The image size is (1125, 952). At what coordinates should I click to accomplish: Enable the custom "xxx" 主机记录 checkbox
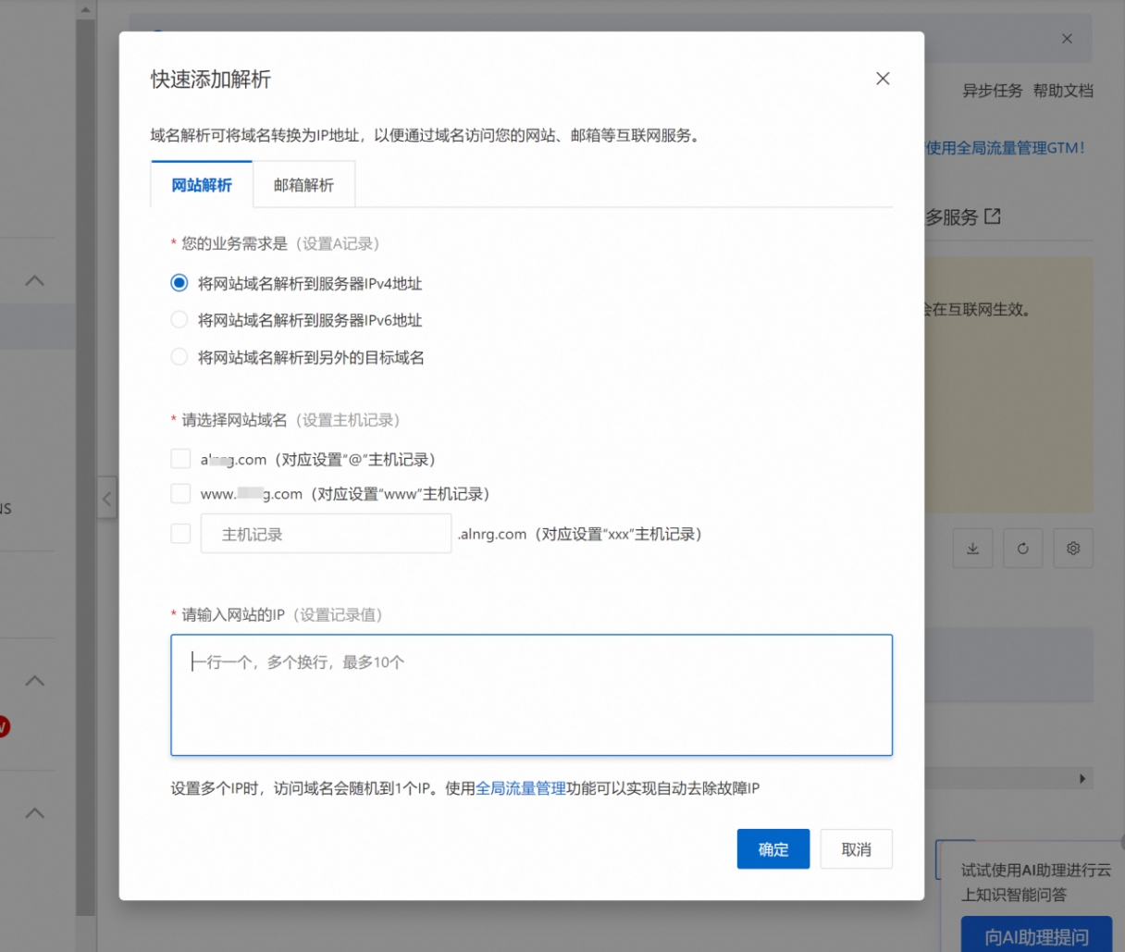180,534
